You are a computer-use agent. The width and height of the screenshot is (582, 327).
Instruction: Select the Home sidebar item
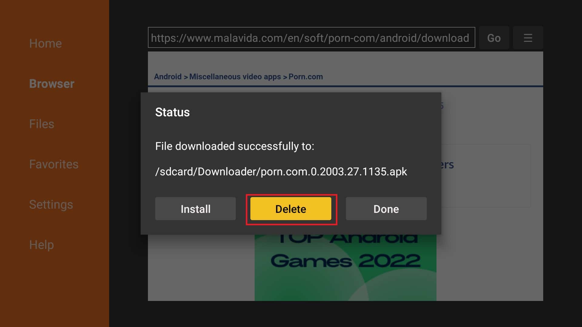point(45,43)
